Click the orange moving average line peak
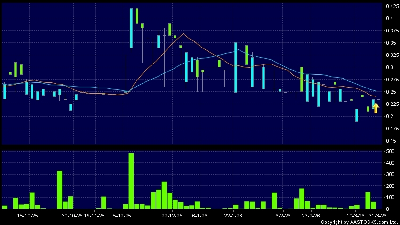400x225 pixels. pos(183,33)
